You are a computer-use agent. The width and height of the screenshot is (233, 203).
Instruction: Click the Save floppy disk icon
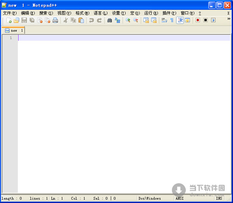pyautogui.click(x=24, y=20)
